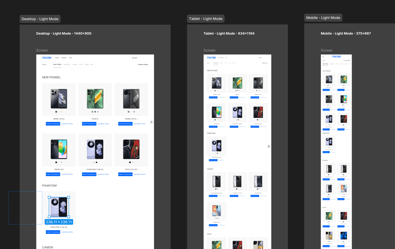Click Pelajari Selengkapnya under Desktop SPARK 20 Pro
Screen dimensions: 395x249
click(x=53, y=124)
